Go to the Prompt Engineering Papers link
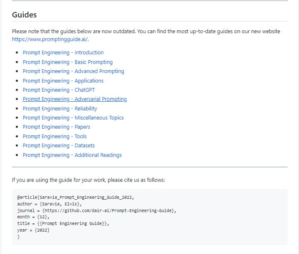 (x=56, y=127)
